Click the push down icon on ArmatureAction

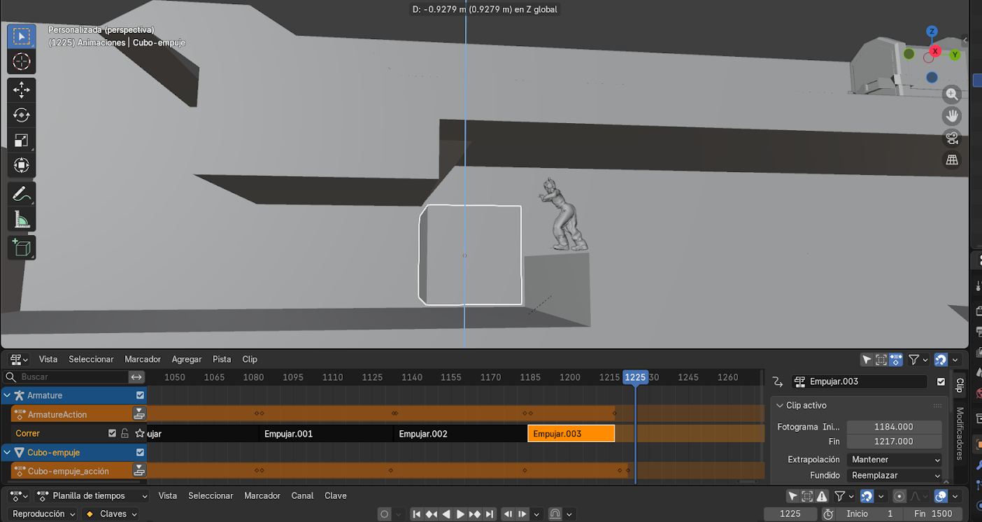[140, 414]
